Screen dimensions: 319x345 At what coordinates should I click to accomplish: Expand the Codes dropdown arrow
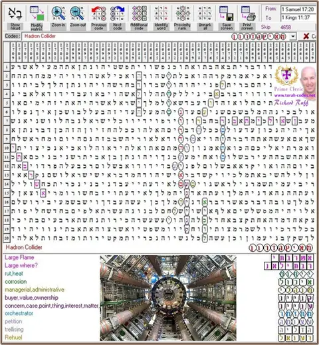[293, 37]
